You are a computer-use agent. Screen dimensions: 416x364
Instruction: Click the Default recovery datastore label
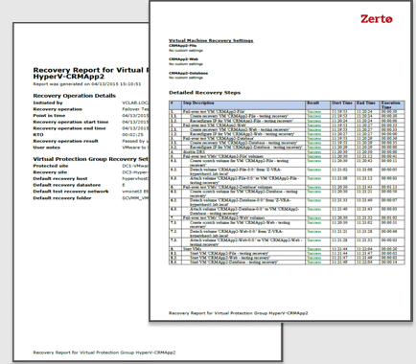(x=67, y=185)
